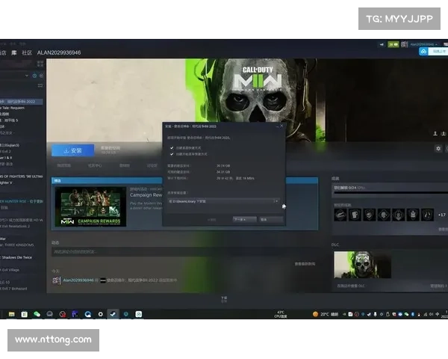This screenshot has height=359, width=448.
Task: Select THREE KINGDOMS in game list
Action: (x=17, y=245)
